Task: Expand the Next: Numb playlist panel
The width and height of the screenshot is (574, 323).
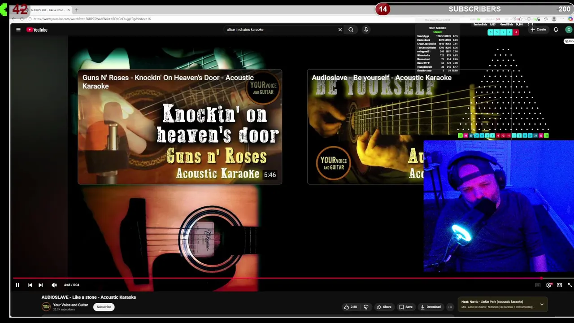Action: [542, 305]
